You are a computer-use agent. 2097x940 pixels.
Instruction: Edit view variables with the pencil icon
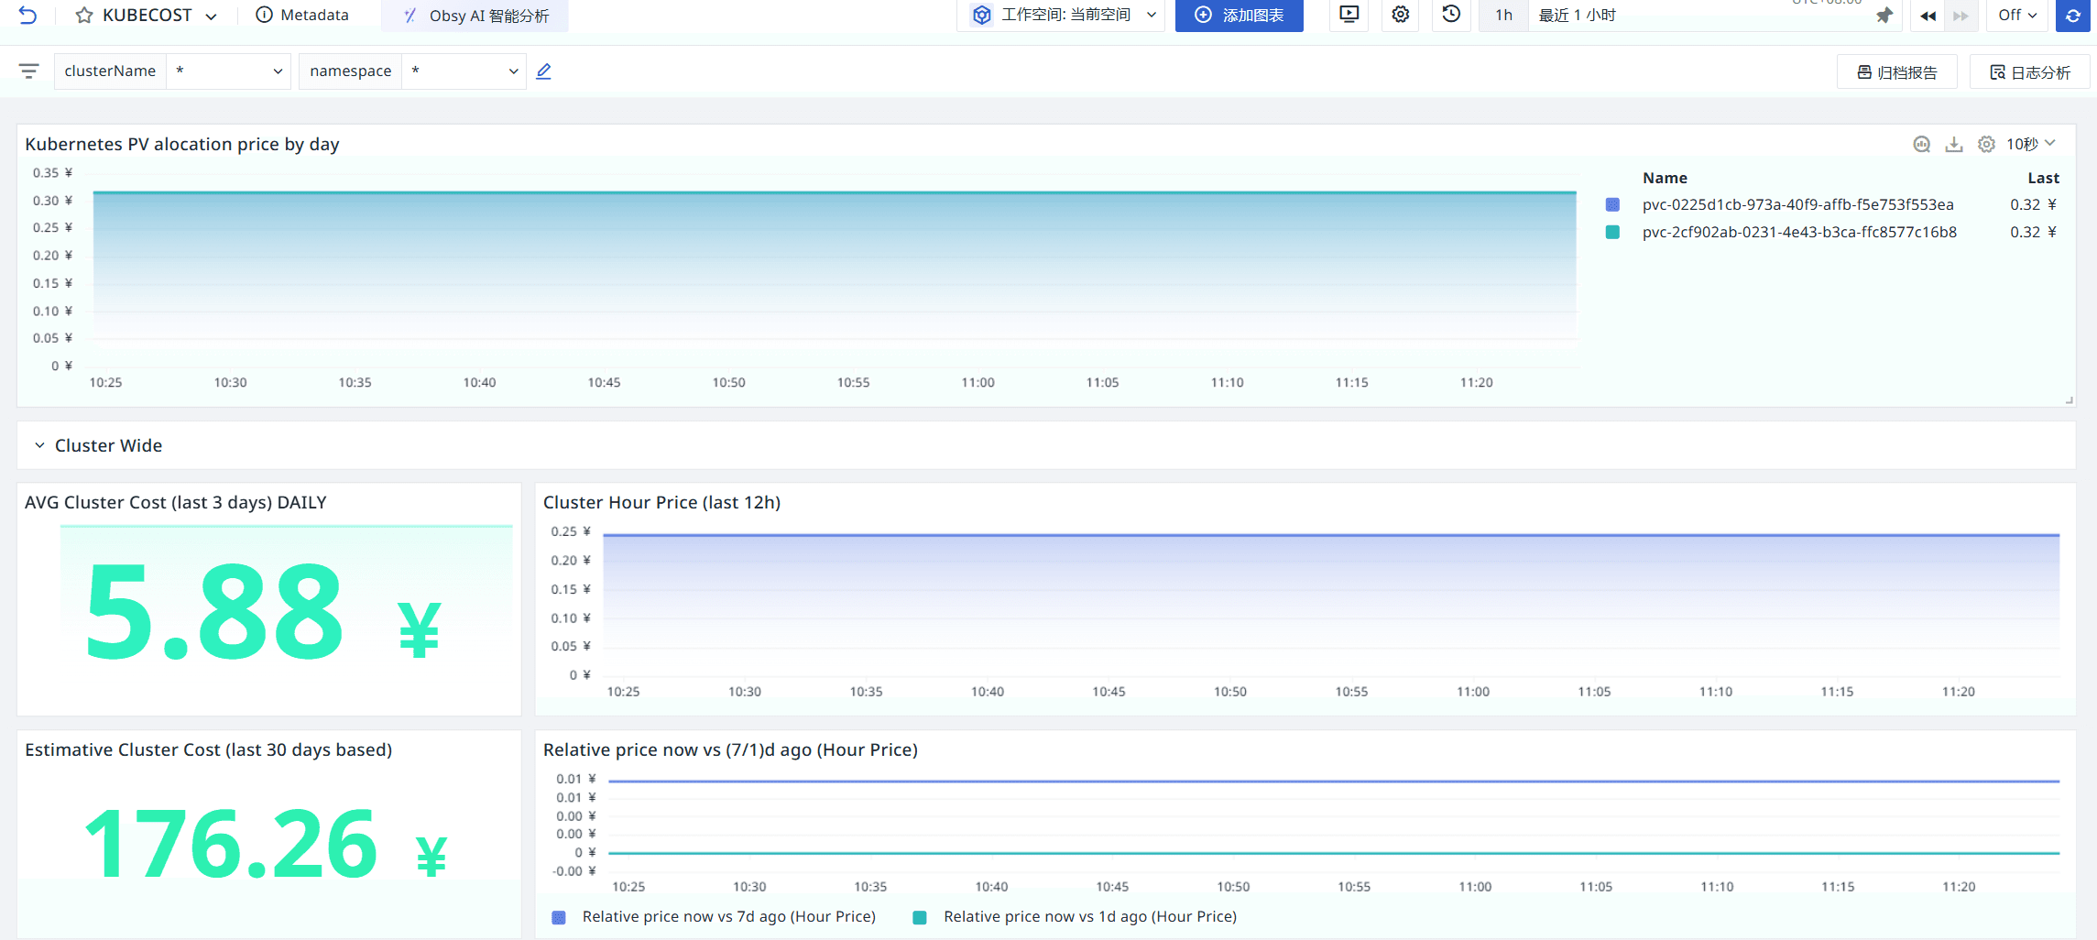tap(543, 71)
